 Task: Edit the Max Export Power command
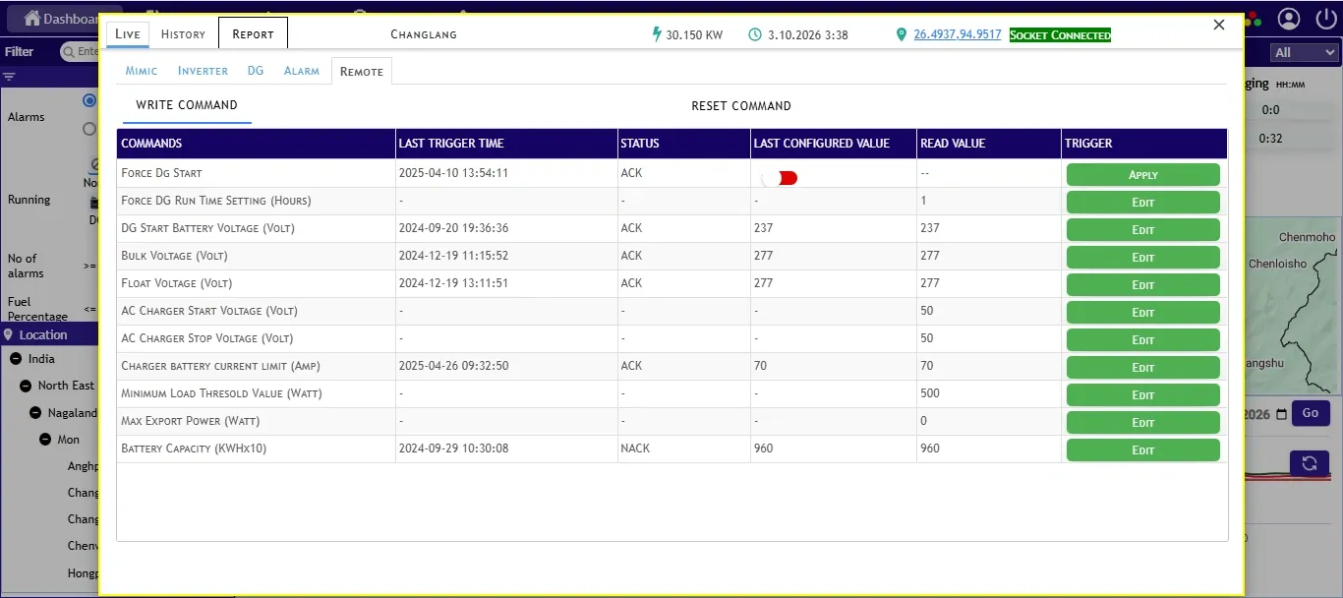(1142, 422)
